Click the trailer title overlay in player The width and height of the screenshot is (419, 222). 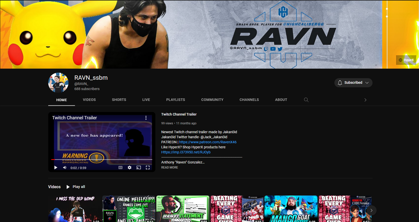(75, 118)
